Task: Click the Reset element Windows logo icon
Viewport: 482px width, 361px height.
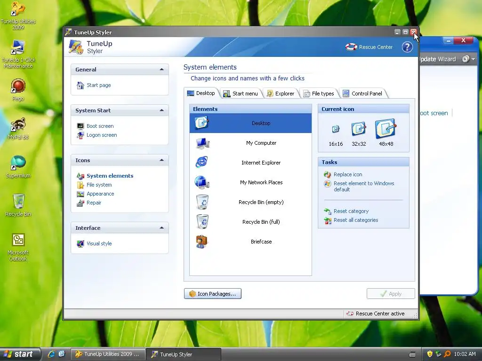Action: [328, 184]
